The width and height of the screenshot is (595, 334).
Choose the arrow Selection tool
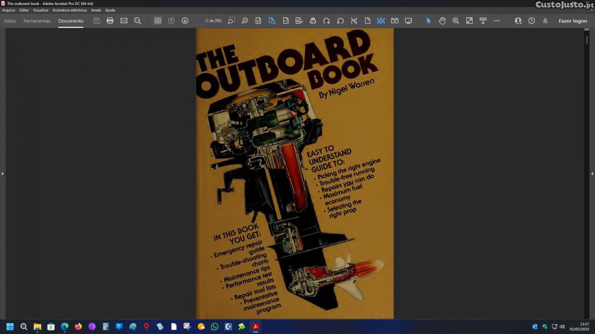point(428,21)
